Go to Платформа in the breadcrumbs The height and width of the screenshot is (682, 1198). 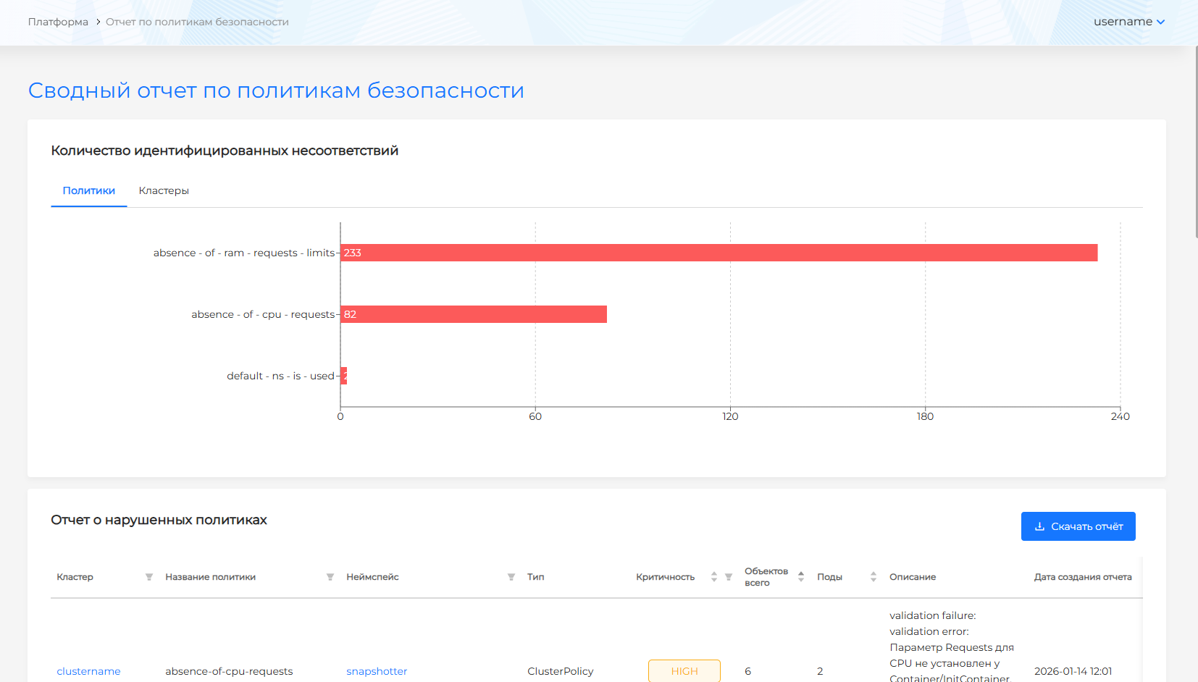pyautogui.click(x=58, y=22)
